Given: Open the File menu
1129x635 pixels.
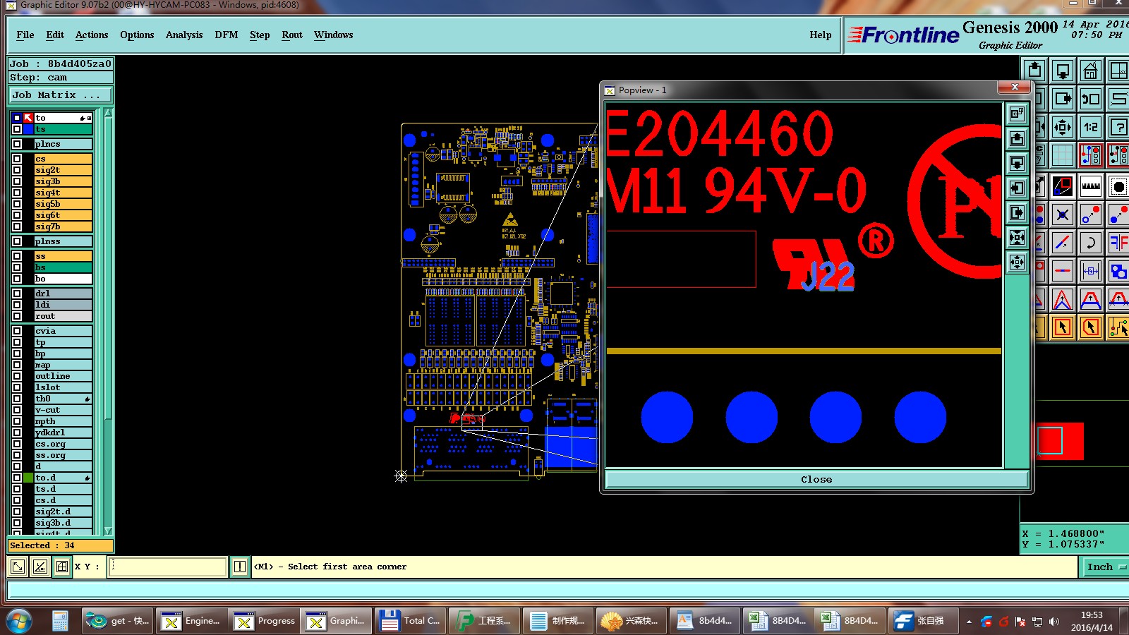Looking at the screenshot, I should [x=25, y=35].
